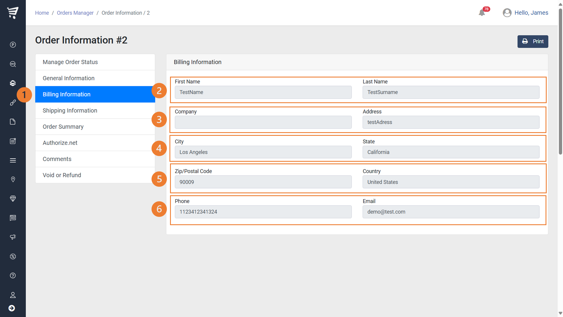The height and width of the screenshot is (317, 563).
Task: Click the notifications bell icon
Action: [482, 13]
